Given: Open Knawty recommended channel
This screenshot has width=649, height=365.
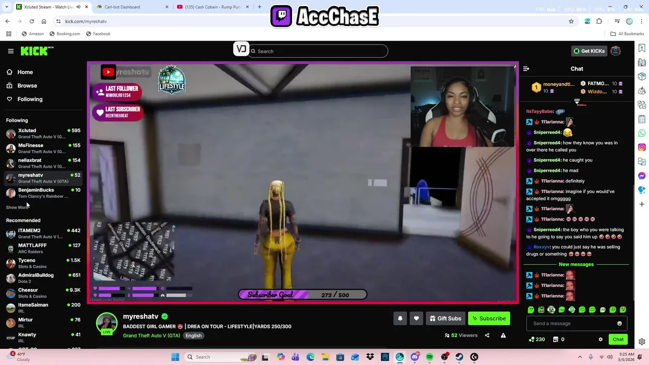Looking at the screenshot, I should (x=44, y=337).
